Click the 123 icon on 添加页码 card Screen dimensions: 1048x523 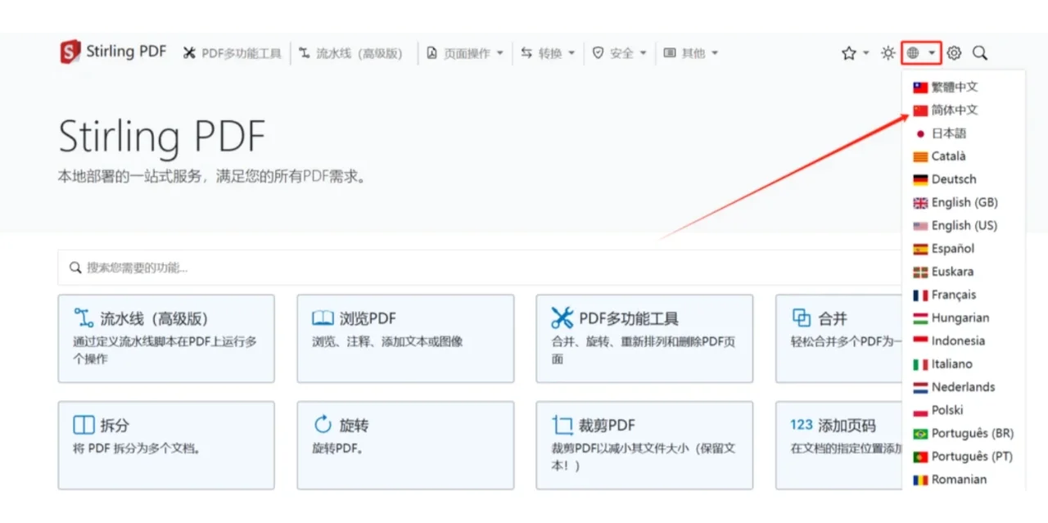pos(802,424)
